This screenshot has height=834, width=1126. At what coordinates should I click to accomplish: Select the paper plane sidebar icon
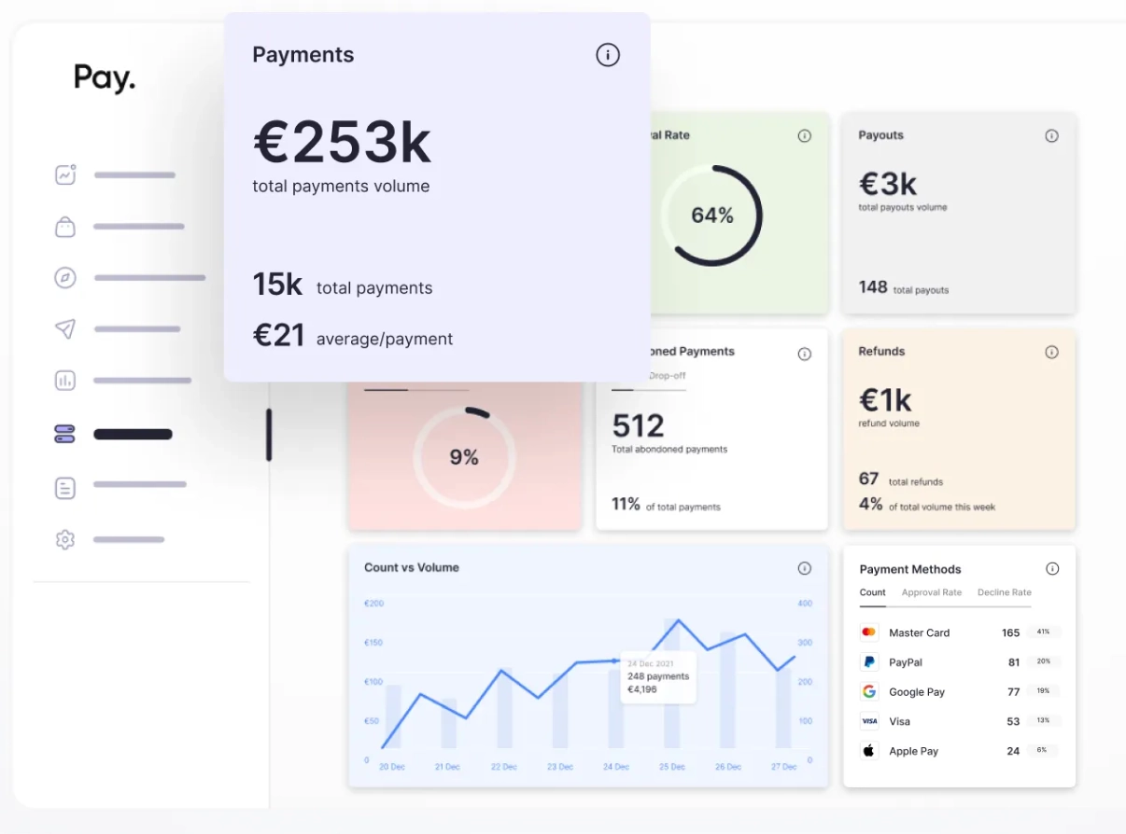[x=65, y=329]
